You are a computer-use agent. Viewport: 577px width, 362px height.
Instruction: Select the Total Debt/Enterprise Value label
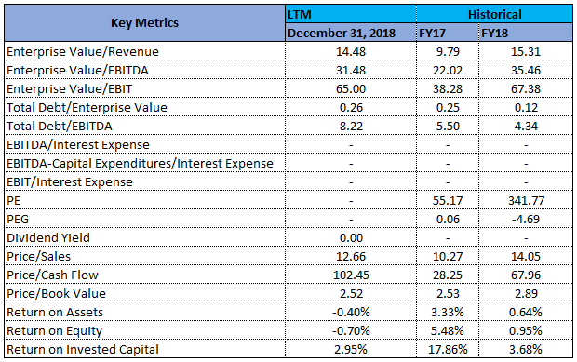pos(87,107)
